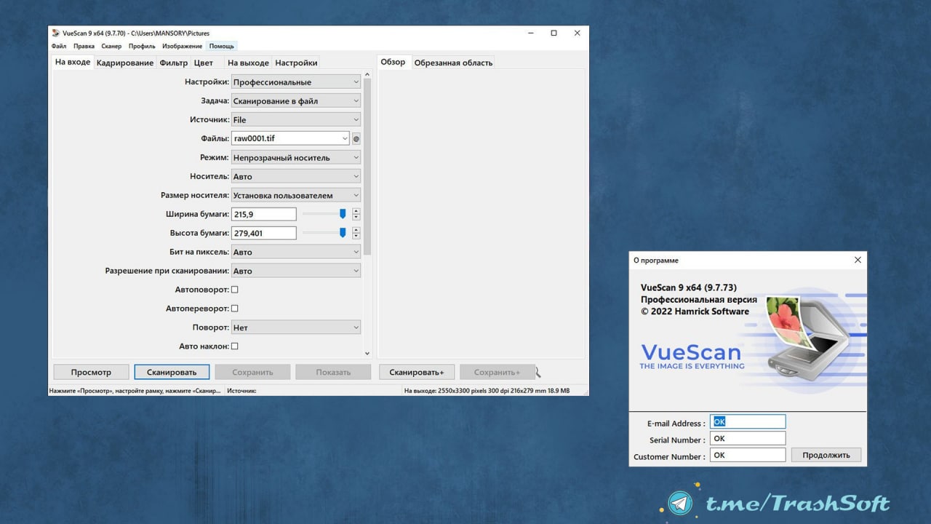Maximize the VueScan main window
Image resolution: width=931 pixels, height=524 pixels.
[x=554, y=33]
